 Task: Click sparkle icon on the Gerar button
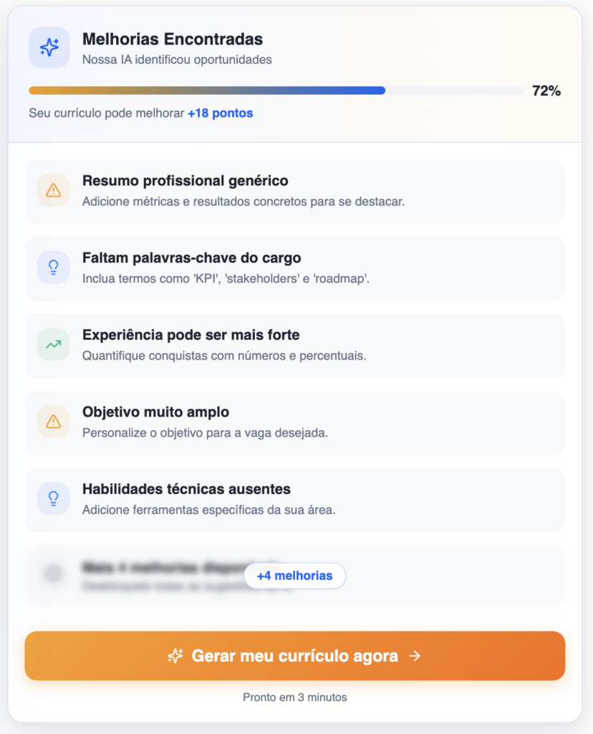tap(175, 656)
